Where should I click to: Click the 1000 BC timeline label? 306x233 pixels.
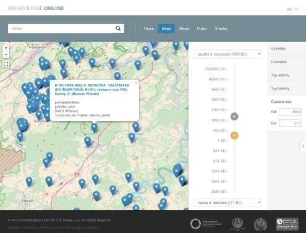point(218,120)
